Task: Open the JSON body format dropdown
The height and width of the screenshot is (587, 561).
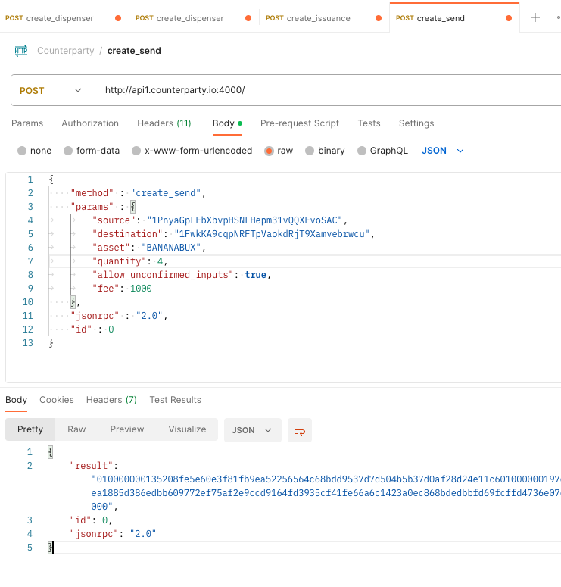Action: pos(443,151)
